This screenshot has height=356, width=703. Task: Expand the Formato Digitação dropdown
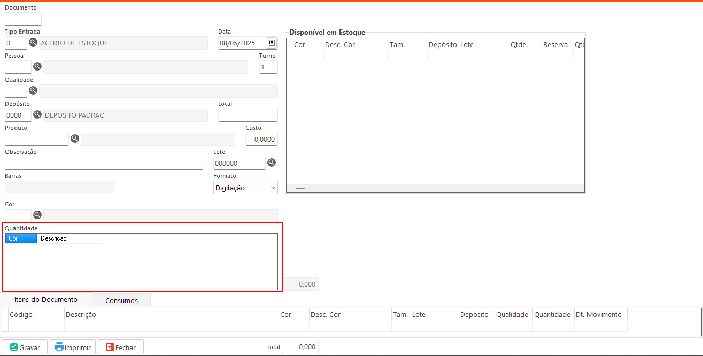pos(245,188)
